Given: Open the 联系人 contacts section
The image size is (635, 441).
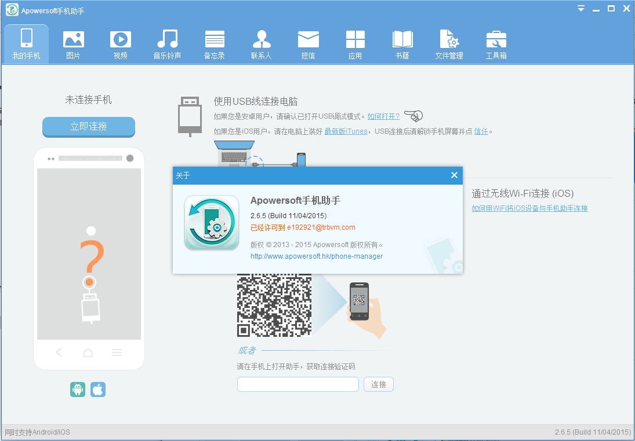Looking at the screenshot, I should 261,44.
